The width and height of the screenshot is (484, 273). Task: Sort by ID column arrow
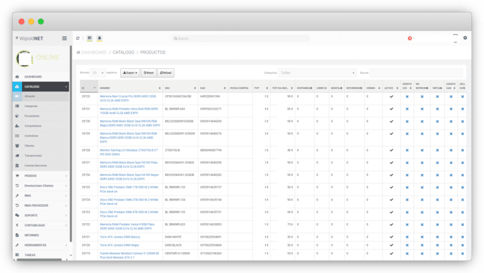point(95,88)
